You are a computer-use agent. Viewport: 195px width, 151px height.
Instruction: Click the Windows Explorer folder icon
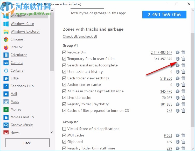tap(6, 32)
